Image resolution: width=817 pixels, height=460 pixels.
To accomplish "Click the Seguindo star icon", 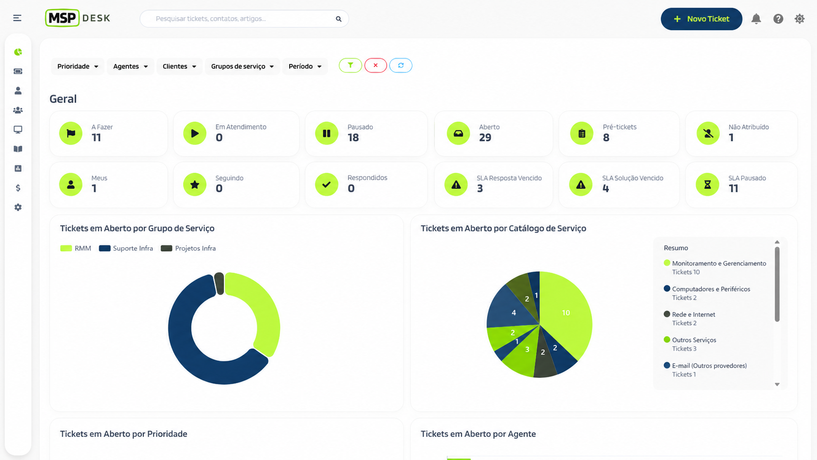I will [195, 185].
